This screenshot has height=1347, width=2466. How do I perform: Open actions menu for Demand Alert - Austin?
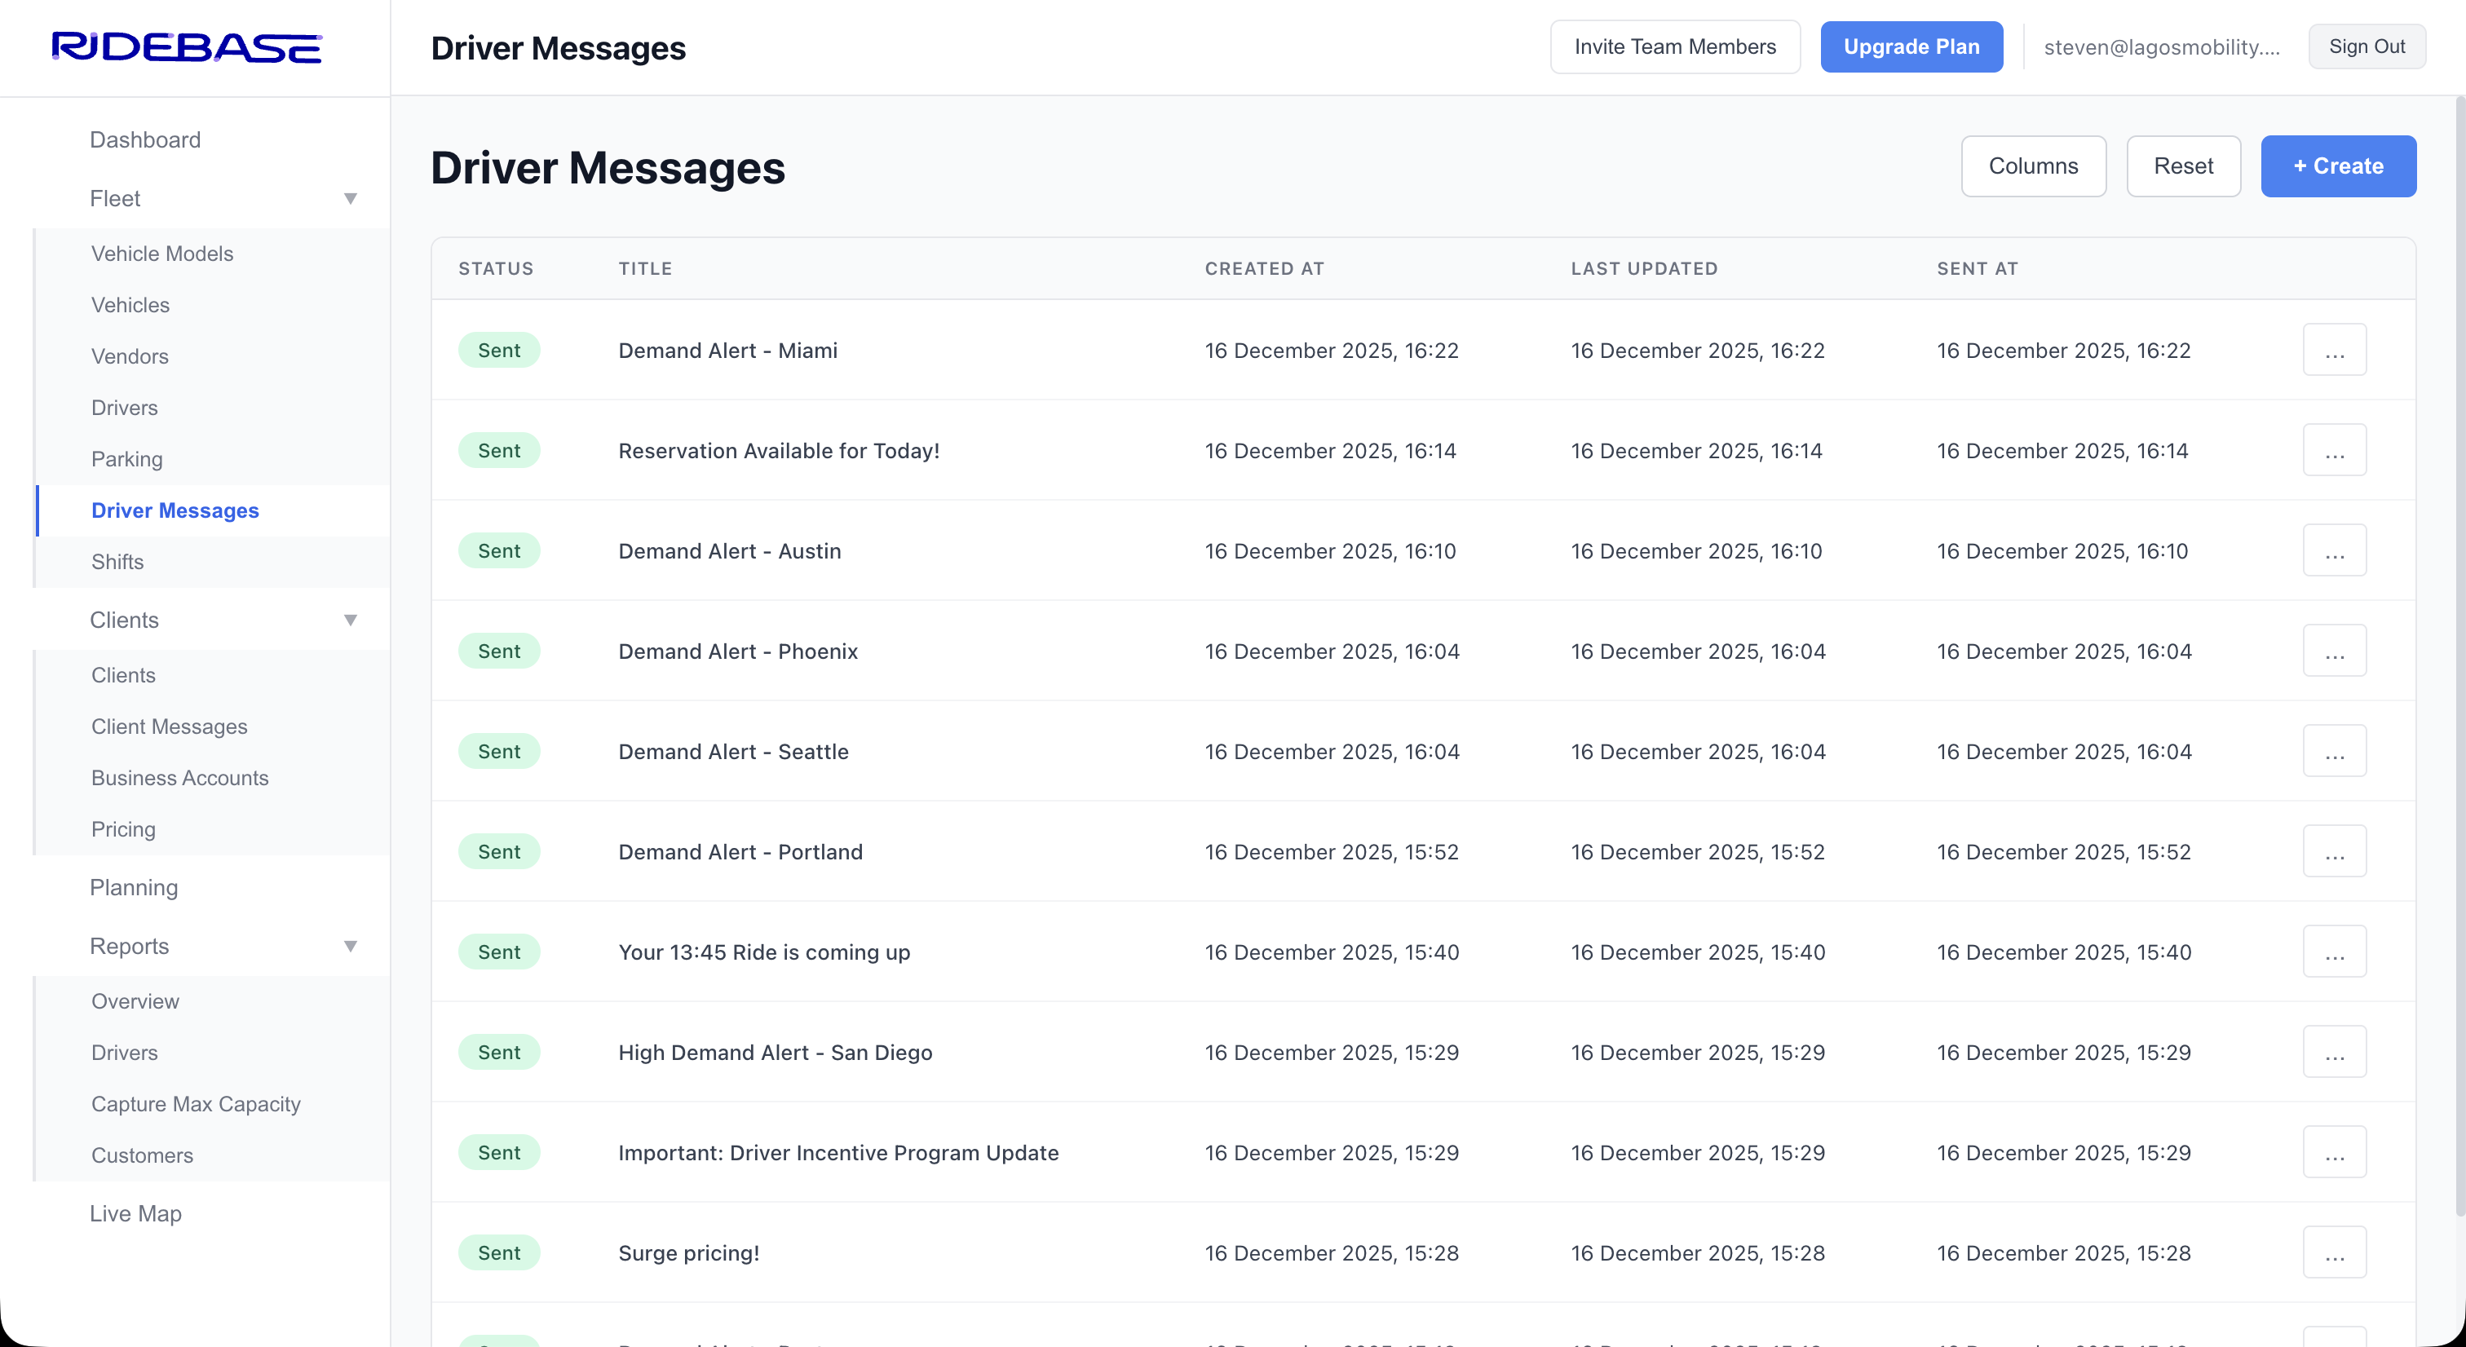[2334, 551]
